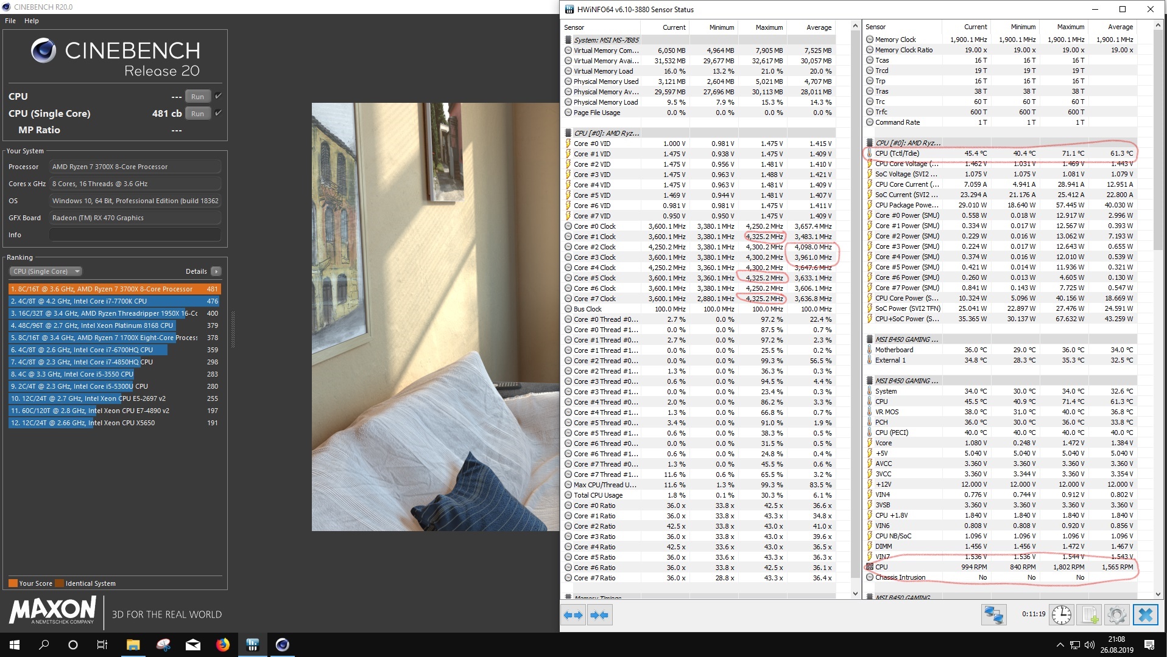Select ranking row Ryzen Threadripper 1950X
The image size is (1167, 657).
(x=115, y=313)
